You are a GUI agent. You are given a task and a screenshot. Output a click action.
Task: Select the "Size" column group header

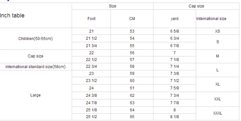point(112,6)
